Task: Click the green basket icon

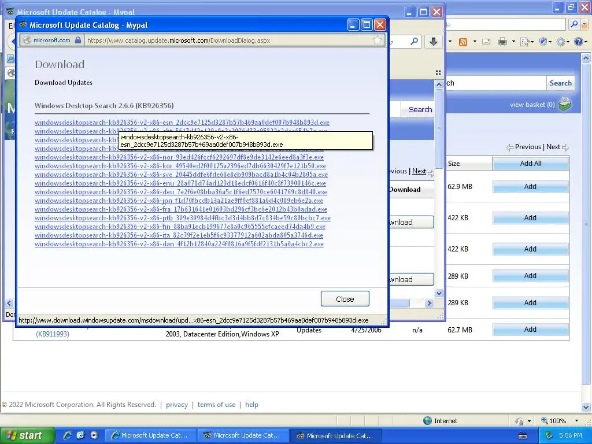Action: [x=565, y=104]
